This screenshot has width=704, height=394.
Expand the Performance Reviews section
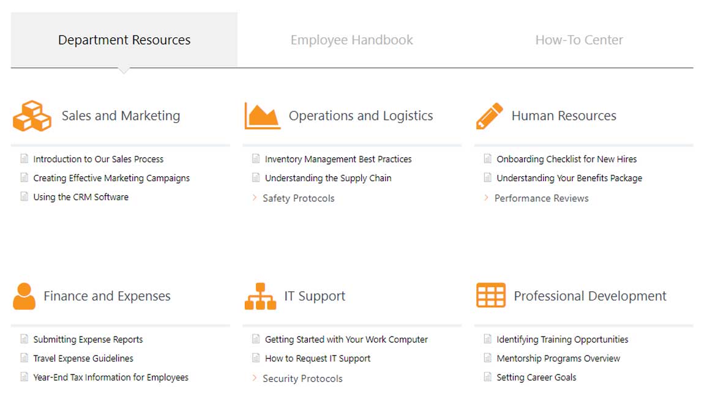point(541,198)
